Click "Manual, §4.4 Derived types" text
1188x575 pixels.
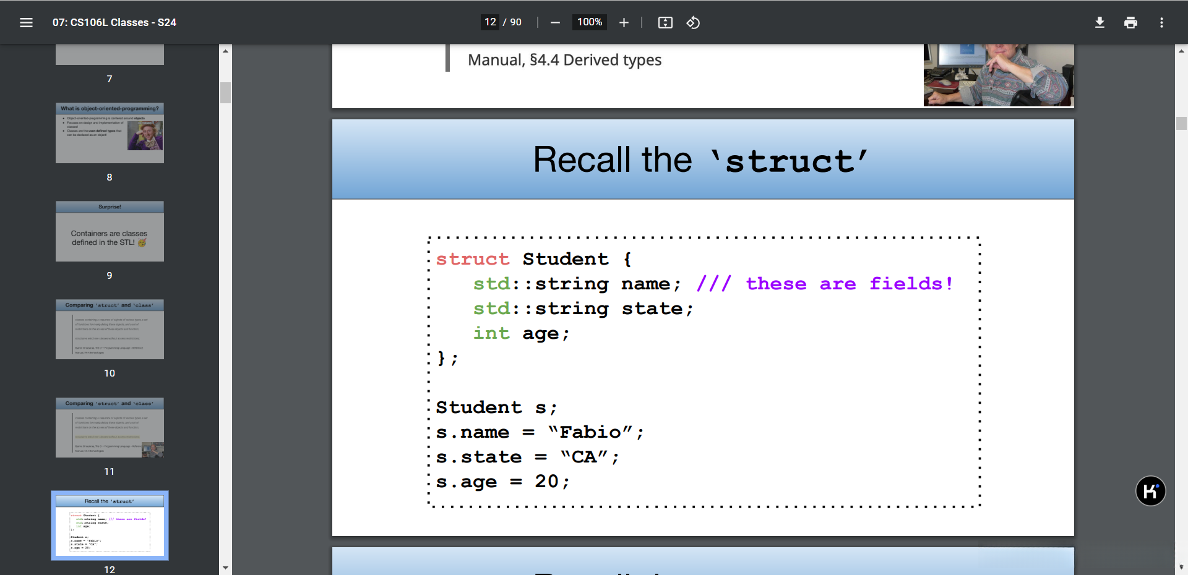(564, 60)
